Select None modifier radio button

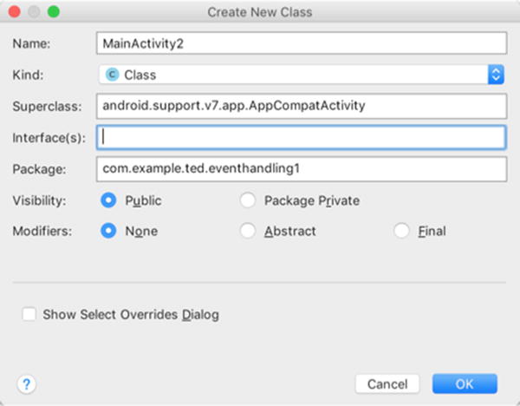point(108,231)
